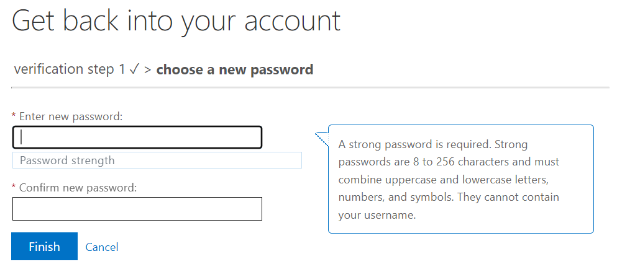The height and width of the screenshot is (272, 617).
Task: Click the 'Enter new password:' label
Action: pos(71,116)
